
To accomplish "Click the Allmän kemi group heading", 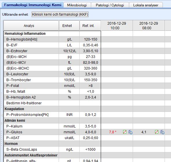I will pyautogui.click(x=15, y=120).
